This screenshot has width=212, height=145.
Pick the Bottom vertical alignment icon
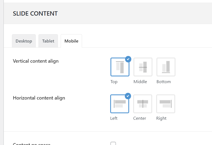[166, 67]
